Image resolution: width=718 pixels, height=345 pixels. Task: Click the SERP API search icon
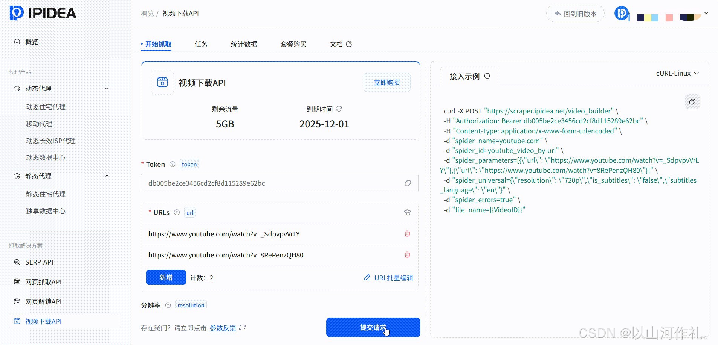point(17,262)
